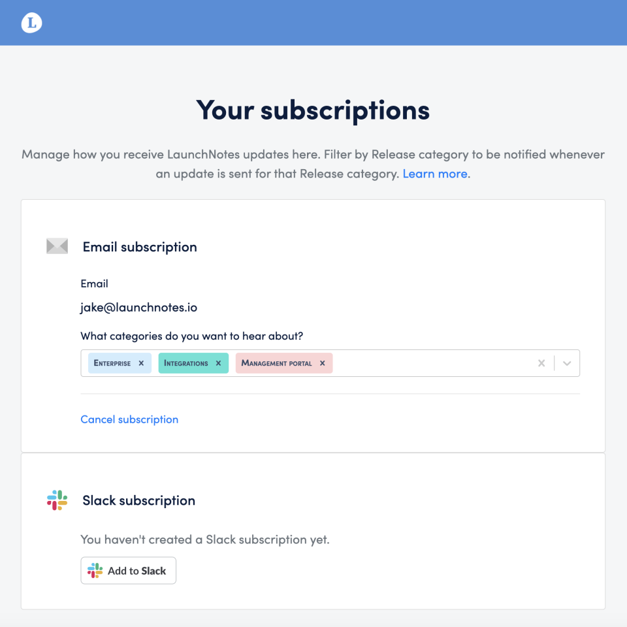Click the Slack logo beside Slack subscription
The height and width of the screenshot is (627, 627).
tap(57, 500)
